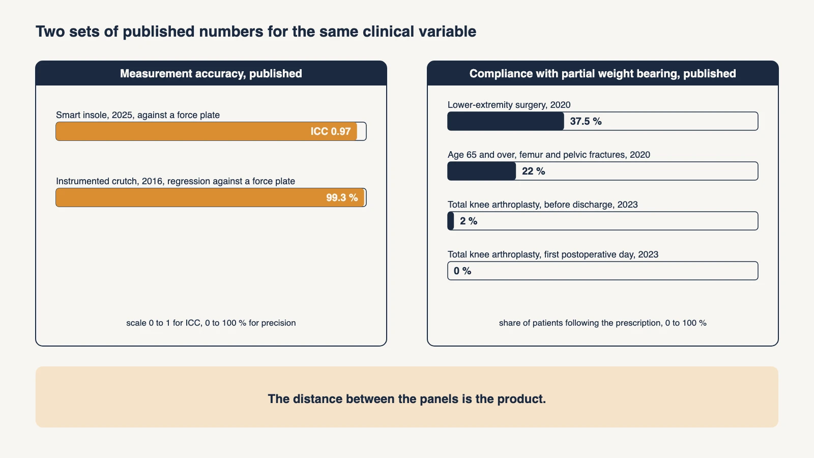The image size is (814, 458).
Task: Click the Instrumented crutch, 2016 label
Action: (176, 181)
